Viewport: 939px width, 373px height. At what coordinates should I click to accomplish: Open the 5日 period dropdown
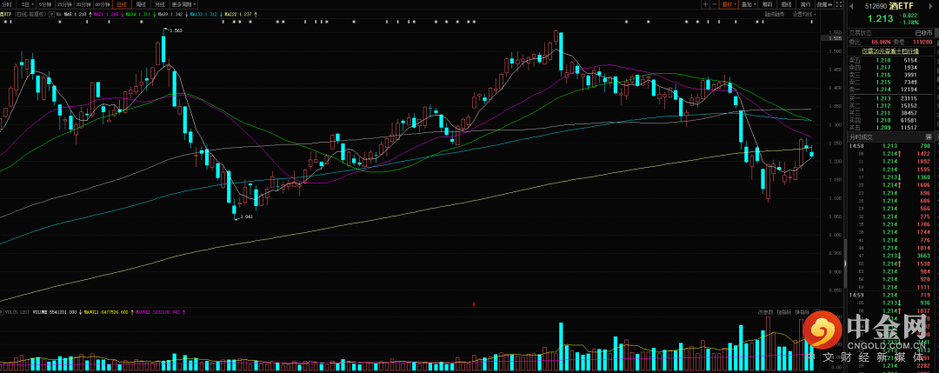(x=28, y=4)
